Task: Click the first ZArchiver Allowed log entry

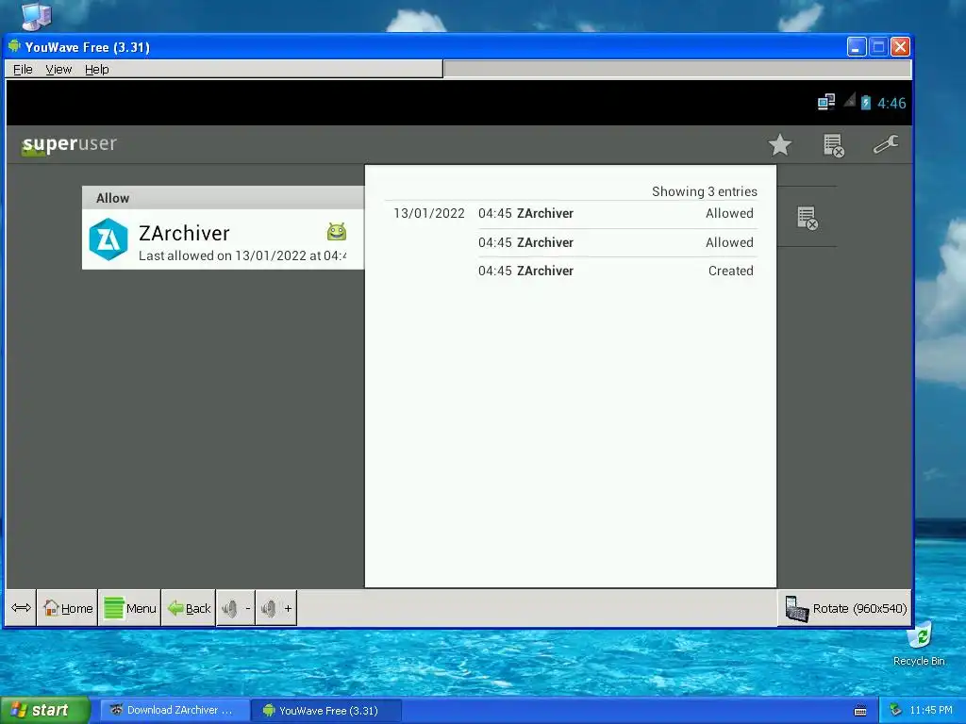Action: [615, 214]
